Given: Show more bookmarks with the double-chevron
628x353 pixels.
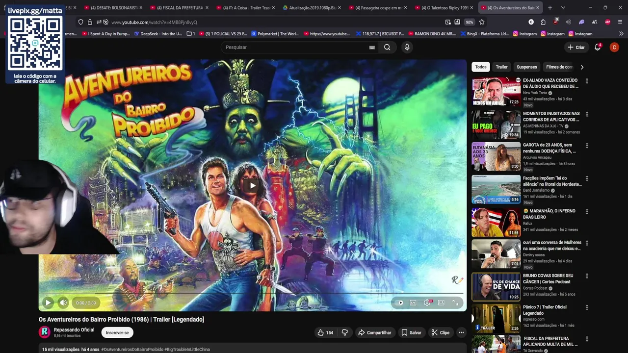Looking at the screenshot, I should [621, 34].
